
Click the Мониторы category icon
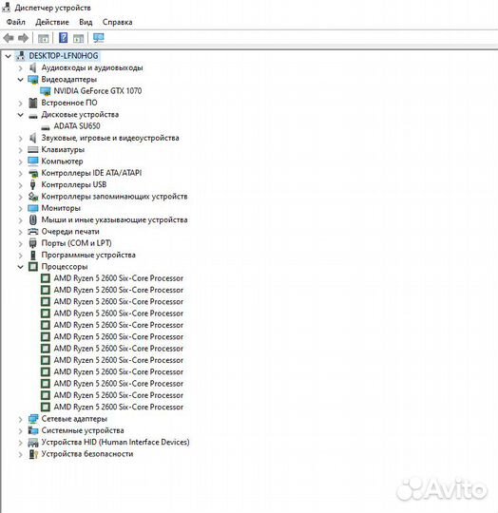point(33,208)
